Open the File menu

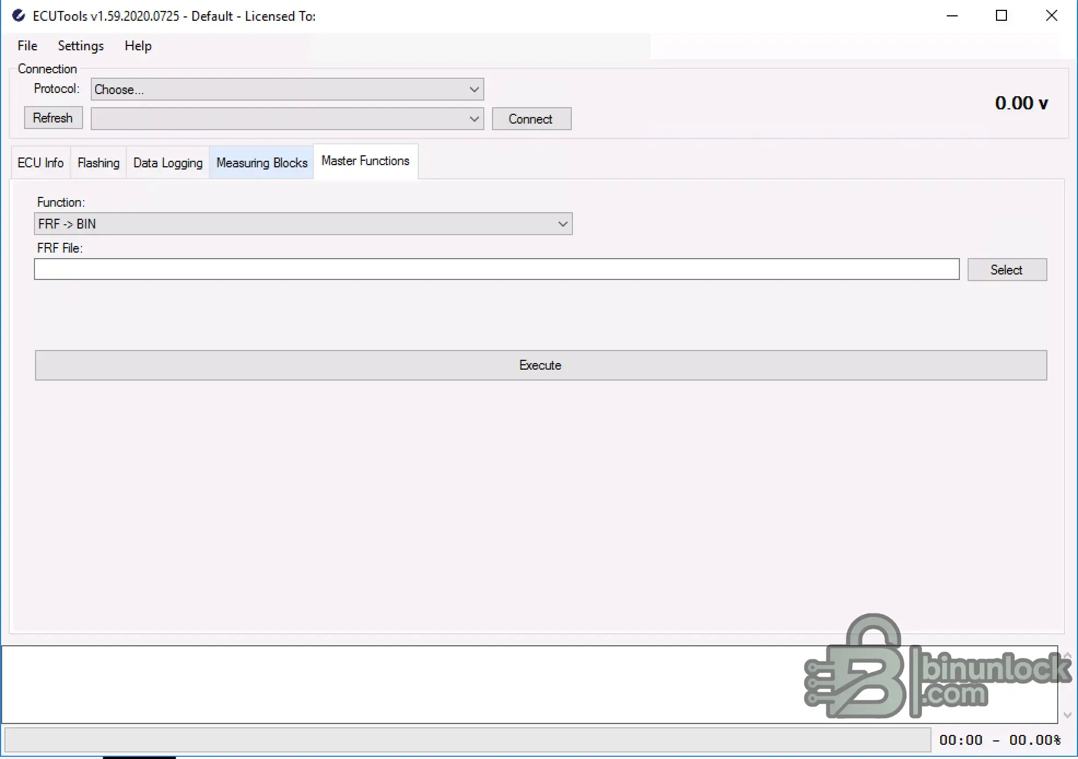27,46
